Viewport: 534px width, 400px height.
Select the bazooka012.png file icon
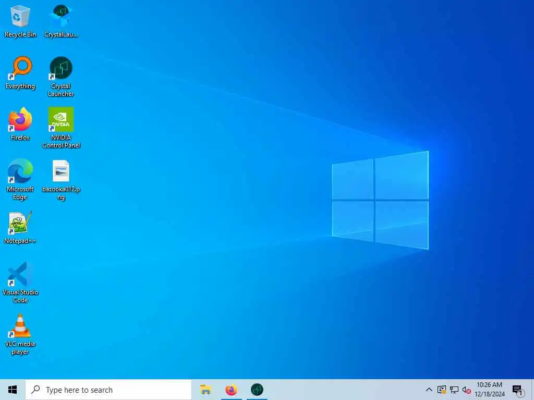(61, 180)
